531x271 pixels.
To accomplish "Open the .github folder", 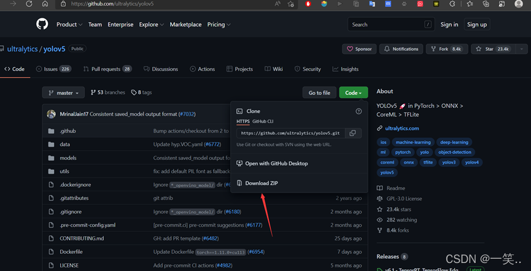I will tap(68, 131).
